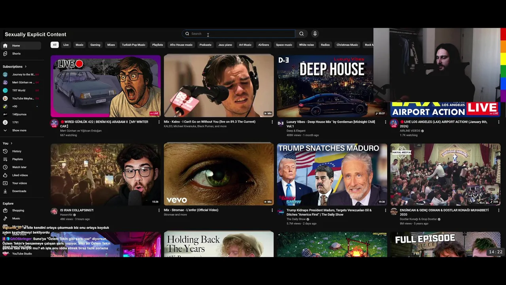506x285 pixels.
Task: Select the Turkish Pop Music chip
Action: [134, 45]
